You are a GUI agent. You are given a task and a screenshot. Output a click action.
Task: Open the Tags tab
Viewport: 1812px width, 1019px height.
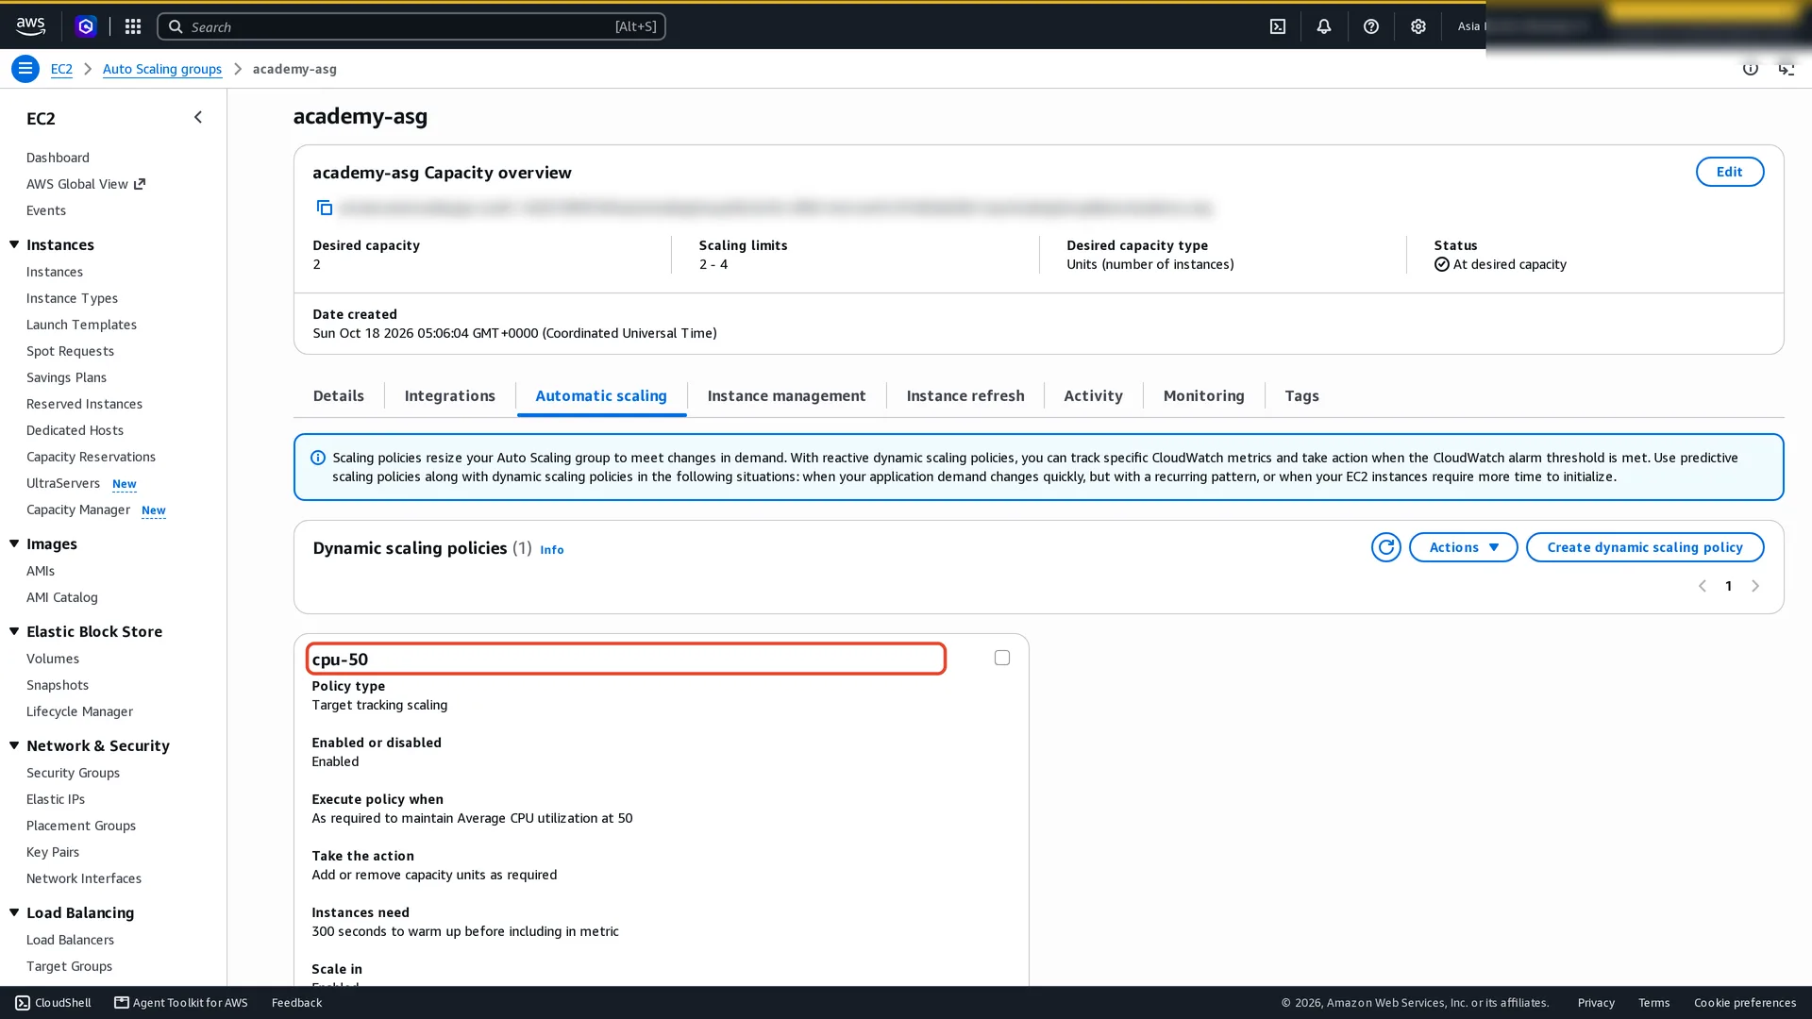1302,396
